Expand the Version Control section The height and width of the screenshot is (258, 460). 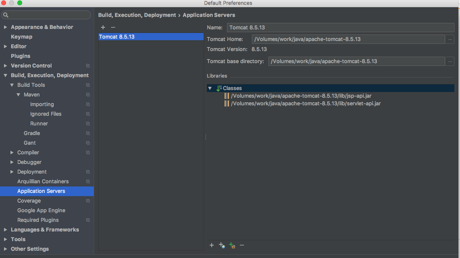click(5, 66)
